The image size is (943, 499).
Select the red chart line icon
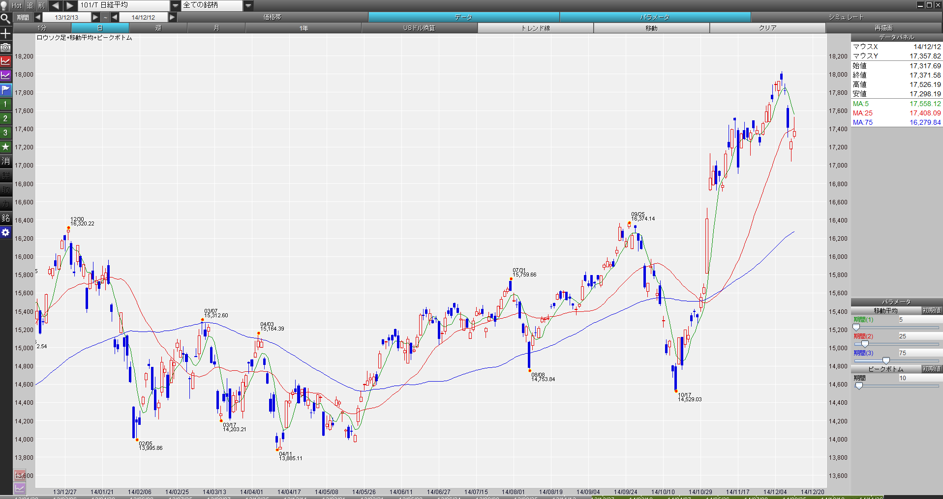(5, 62)
